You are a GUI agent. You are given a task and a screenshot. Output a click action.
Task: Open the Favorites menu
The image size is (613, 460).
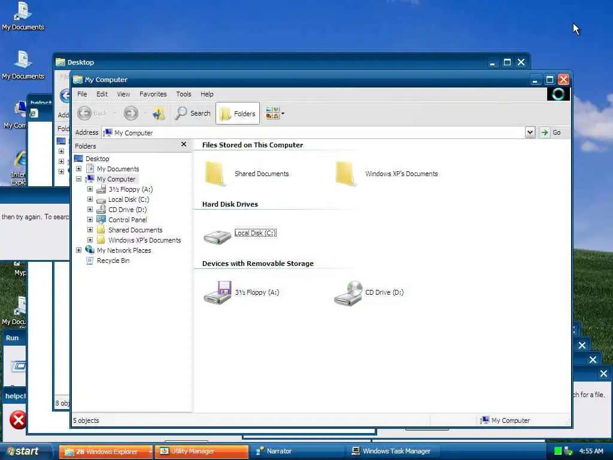(153, 94)
